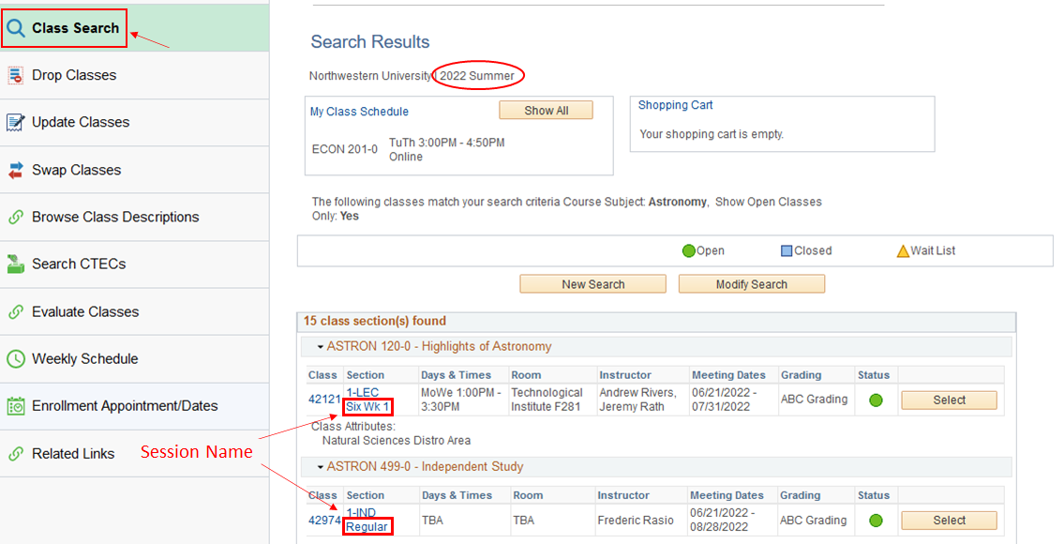Image resolution: width=1064 pixels, height=544 pixels.
Task: Open Related Links
Action: tap(134, 454)
